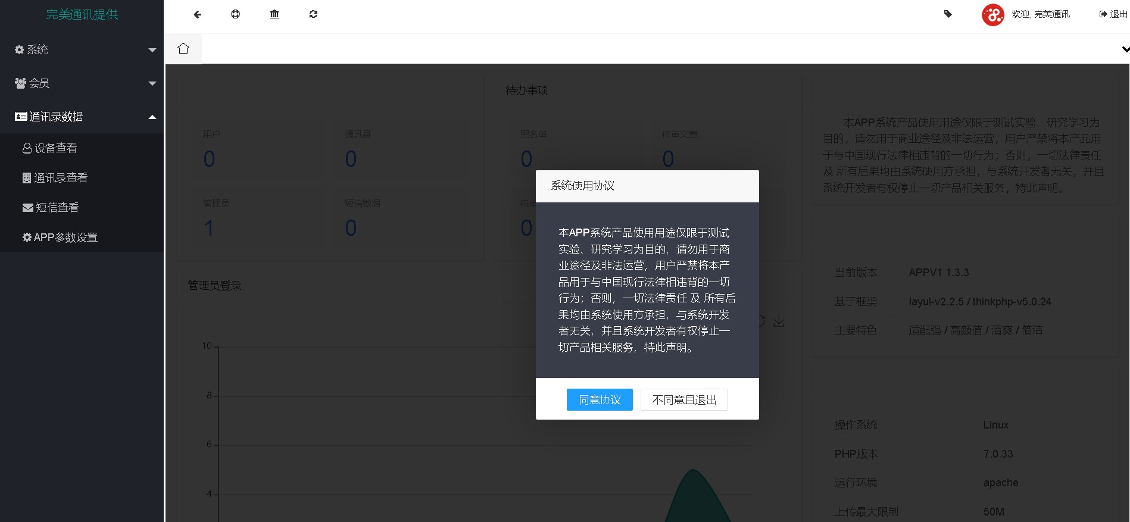Click the chart download icon
Image resolution: width=1130 pixels, height=522 pixels.
pyautogui.click(x=779, y=321)
